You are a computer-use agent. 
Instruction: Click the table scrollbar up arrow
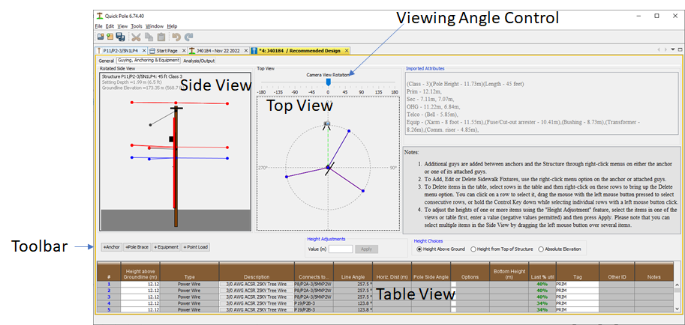click(677, 284)
